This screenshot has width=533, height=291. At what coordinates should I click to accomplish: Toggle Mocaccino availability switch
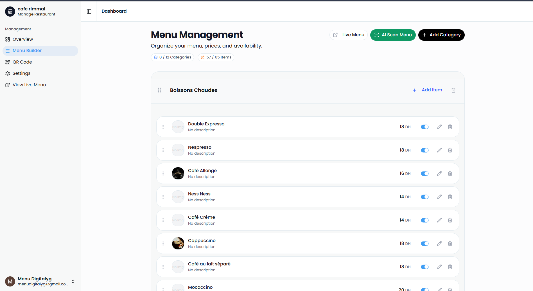pyautogui.click(x=425, y=289)
